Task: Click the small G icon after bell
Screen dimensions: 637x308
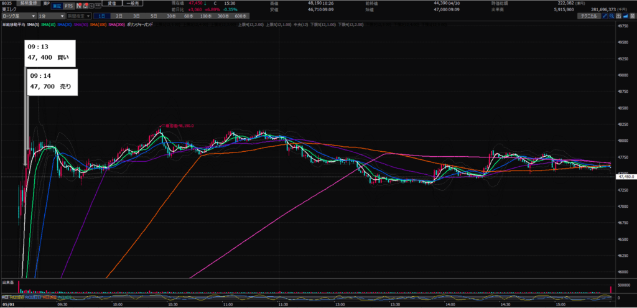Action: click(91, 6)
